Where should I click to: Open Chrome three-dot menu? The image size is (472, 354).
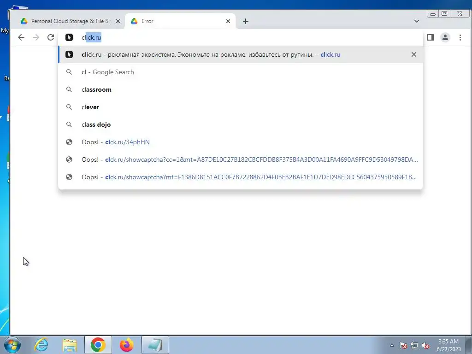coord(460,37)
